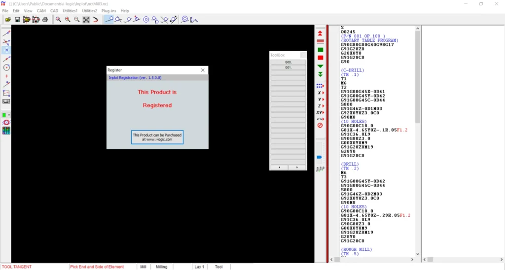Open the View menu
The width and height of the screenshot is (505, 270).
click(x=28, y=11)
